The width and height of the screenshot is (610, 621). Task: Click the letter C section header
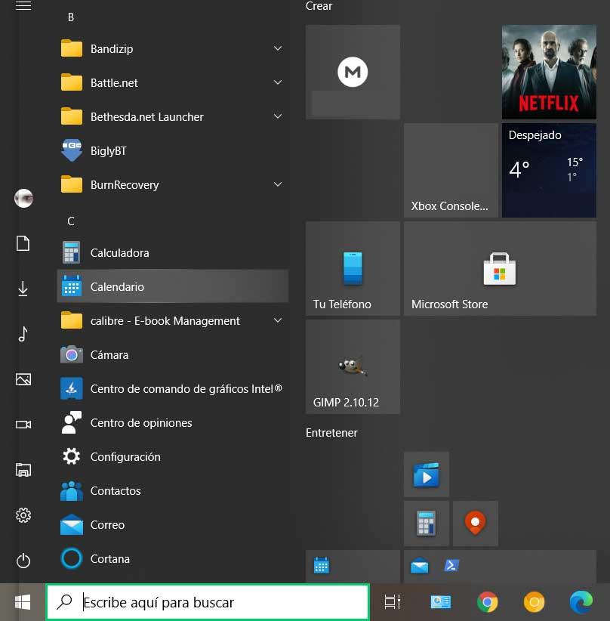coord(71,221)
